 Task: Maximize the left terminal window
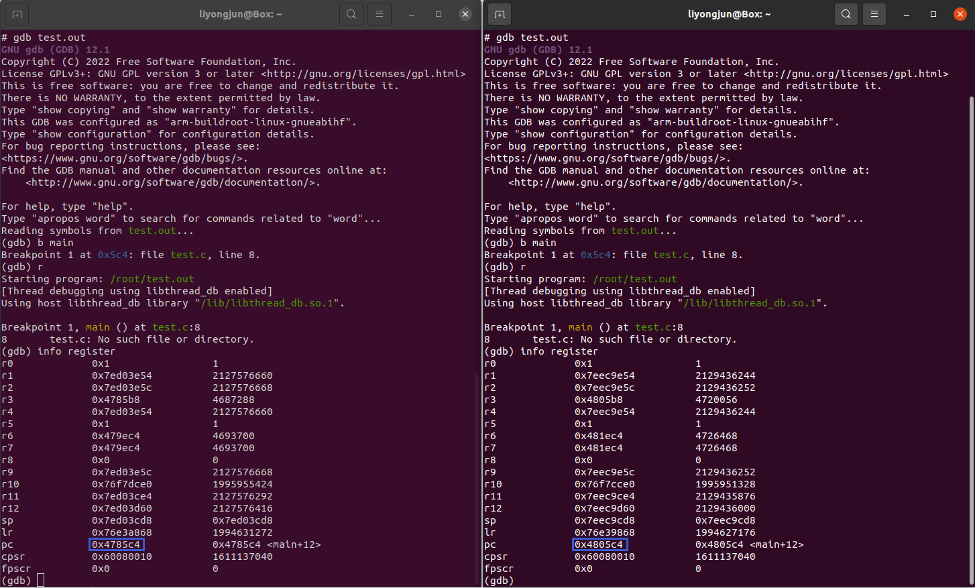[439, 14]
